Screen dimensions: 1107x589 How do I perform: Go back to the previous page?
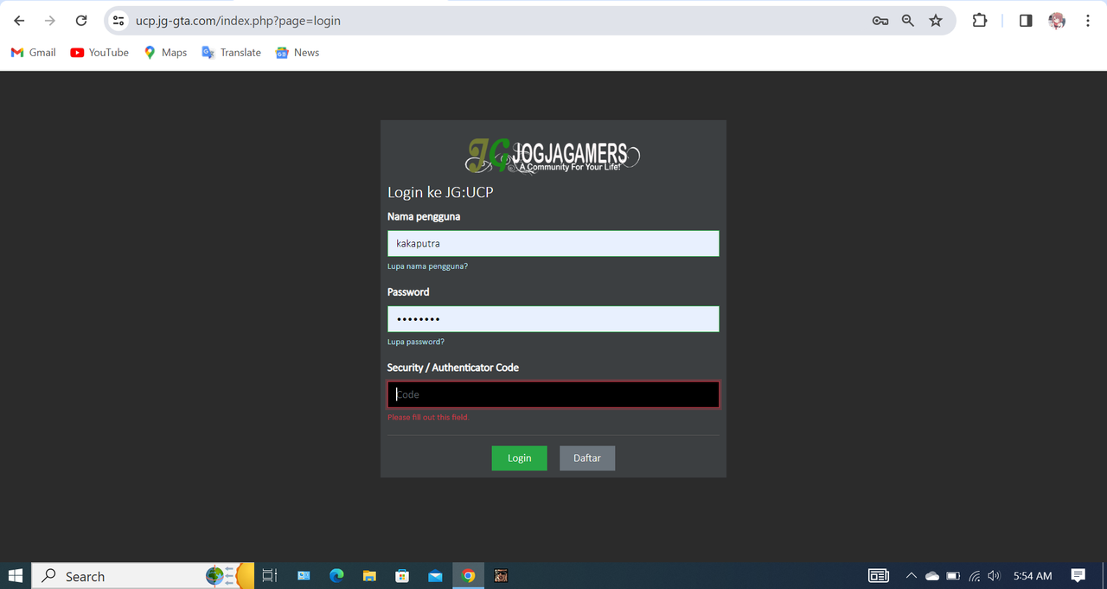[19, 21]
